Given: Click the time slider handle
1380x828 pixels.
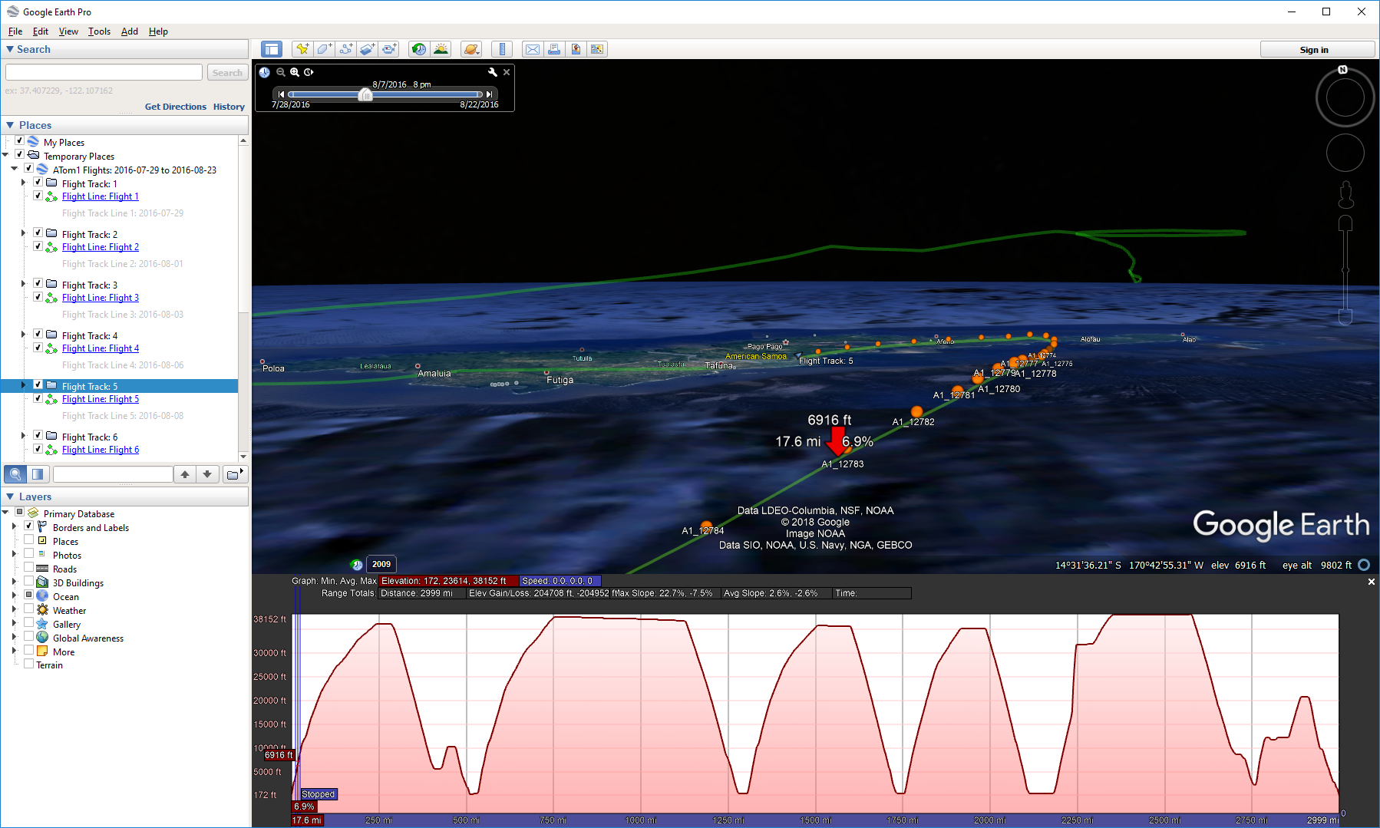Looking at the screenshot, I should (365, 95).
